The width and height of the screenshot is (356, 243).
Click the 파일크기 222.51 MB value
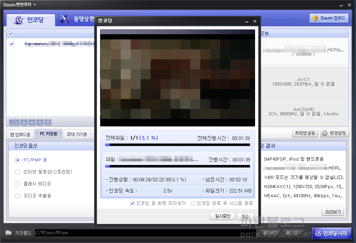point(240,191)
